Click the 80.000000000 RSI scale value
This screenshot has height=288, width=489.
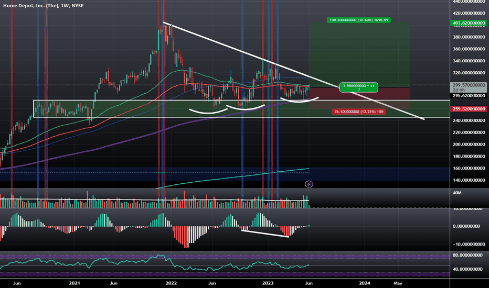coord(467,255)
